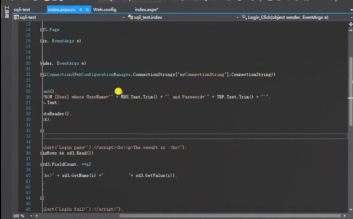The width and height of the screenshot is (353, 219).
Task: Click the vertical scrollbar down arrow
Action: pos(351,210)
